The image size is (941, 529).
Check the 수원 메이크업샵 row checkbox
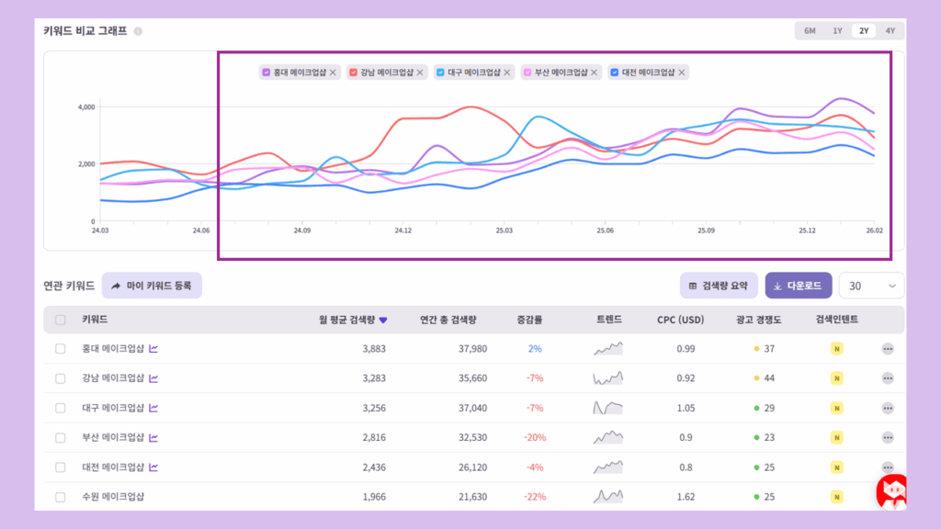[61, 497]
